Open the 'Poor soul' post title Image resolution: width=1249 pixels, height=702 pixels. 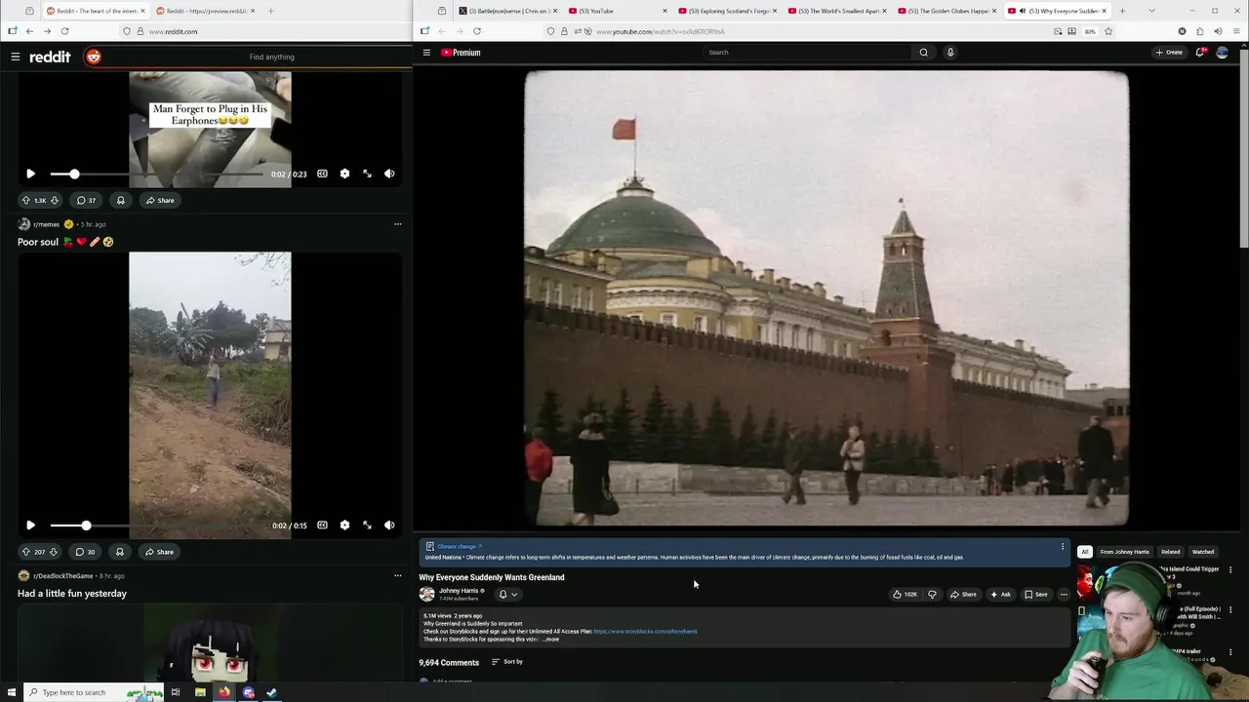(x=64, y=242)
